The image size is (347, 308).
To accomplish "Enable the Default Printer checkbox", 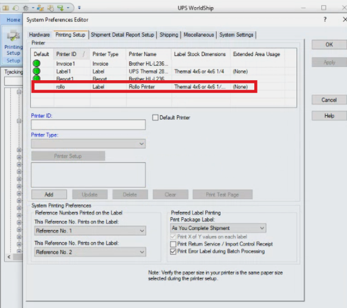I will (155, 117).
